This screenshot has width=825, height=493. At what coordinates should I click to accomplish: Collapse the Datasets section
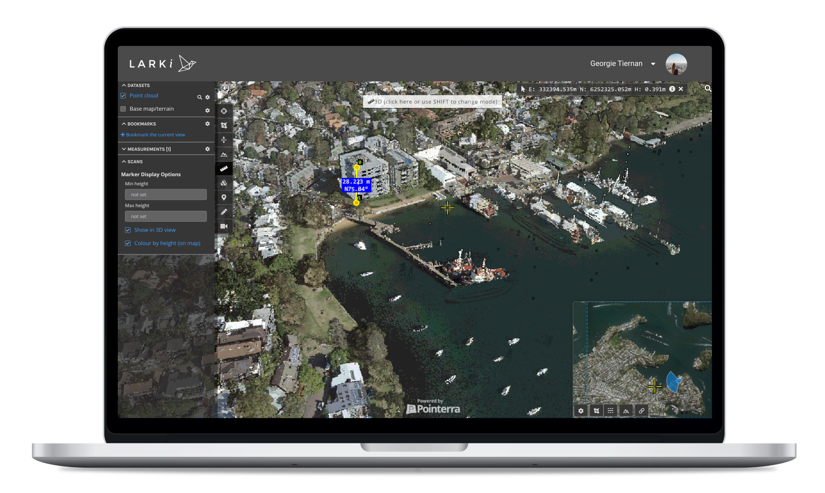coord(124,85)
